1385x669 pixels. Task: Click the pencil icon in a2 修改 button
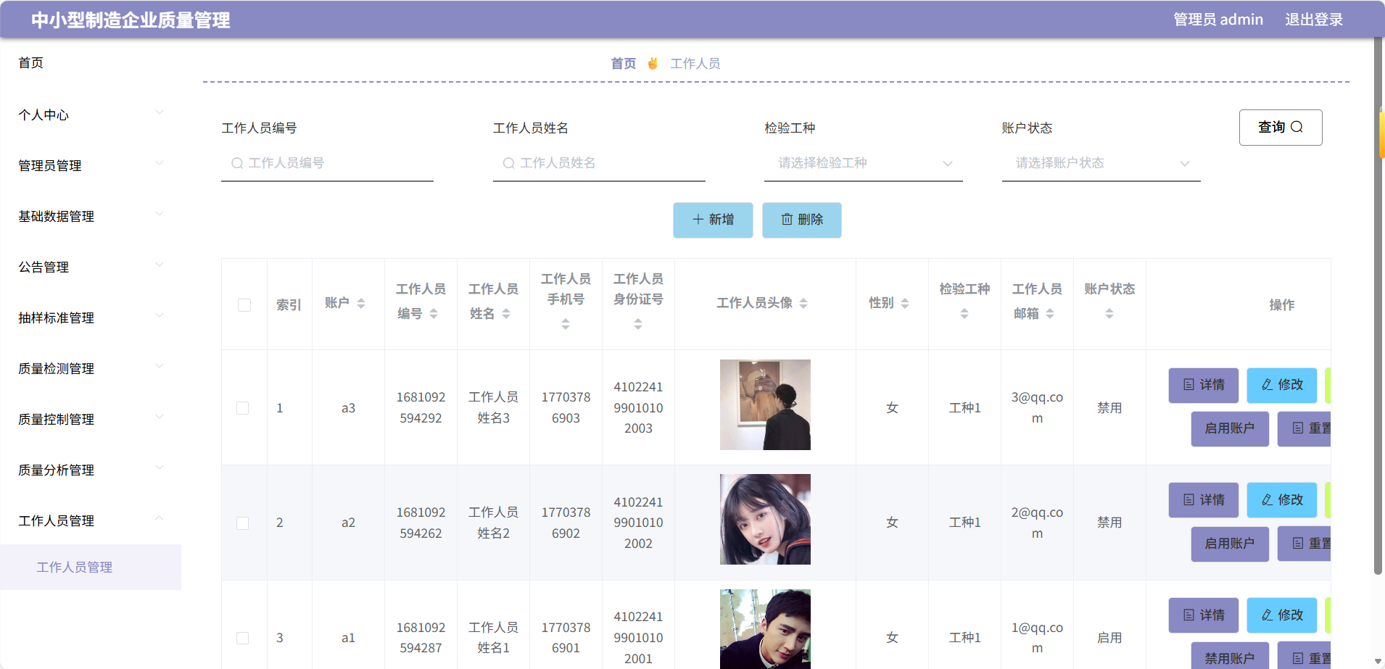coord(1267,499)
